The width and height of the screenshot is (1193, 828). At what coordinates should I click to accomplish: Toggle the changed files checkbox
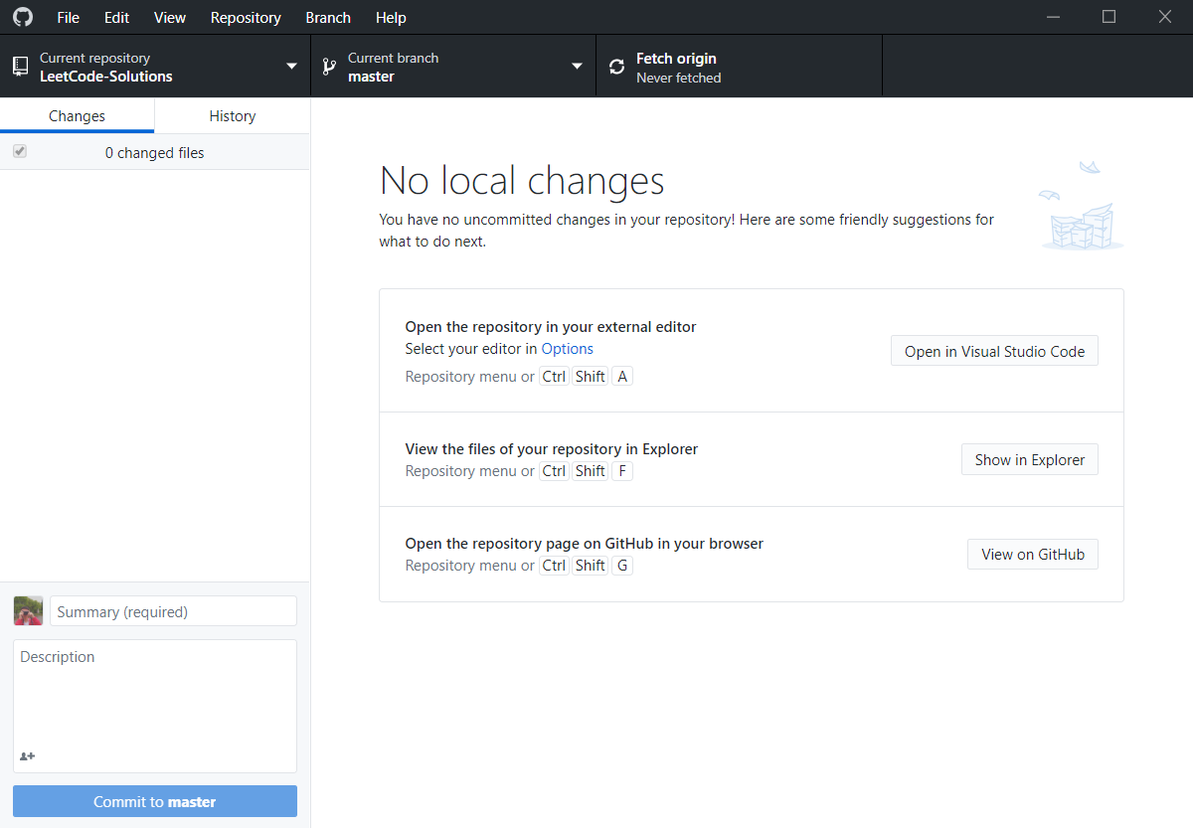coord(20,152)
